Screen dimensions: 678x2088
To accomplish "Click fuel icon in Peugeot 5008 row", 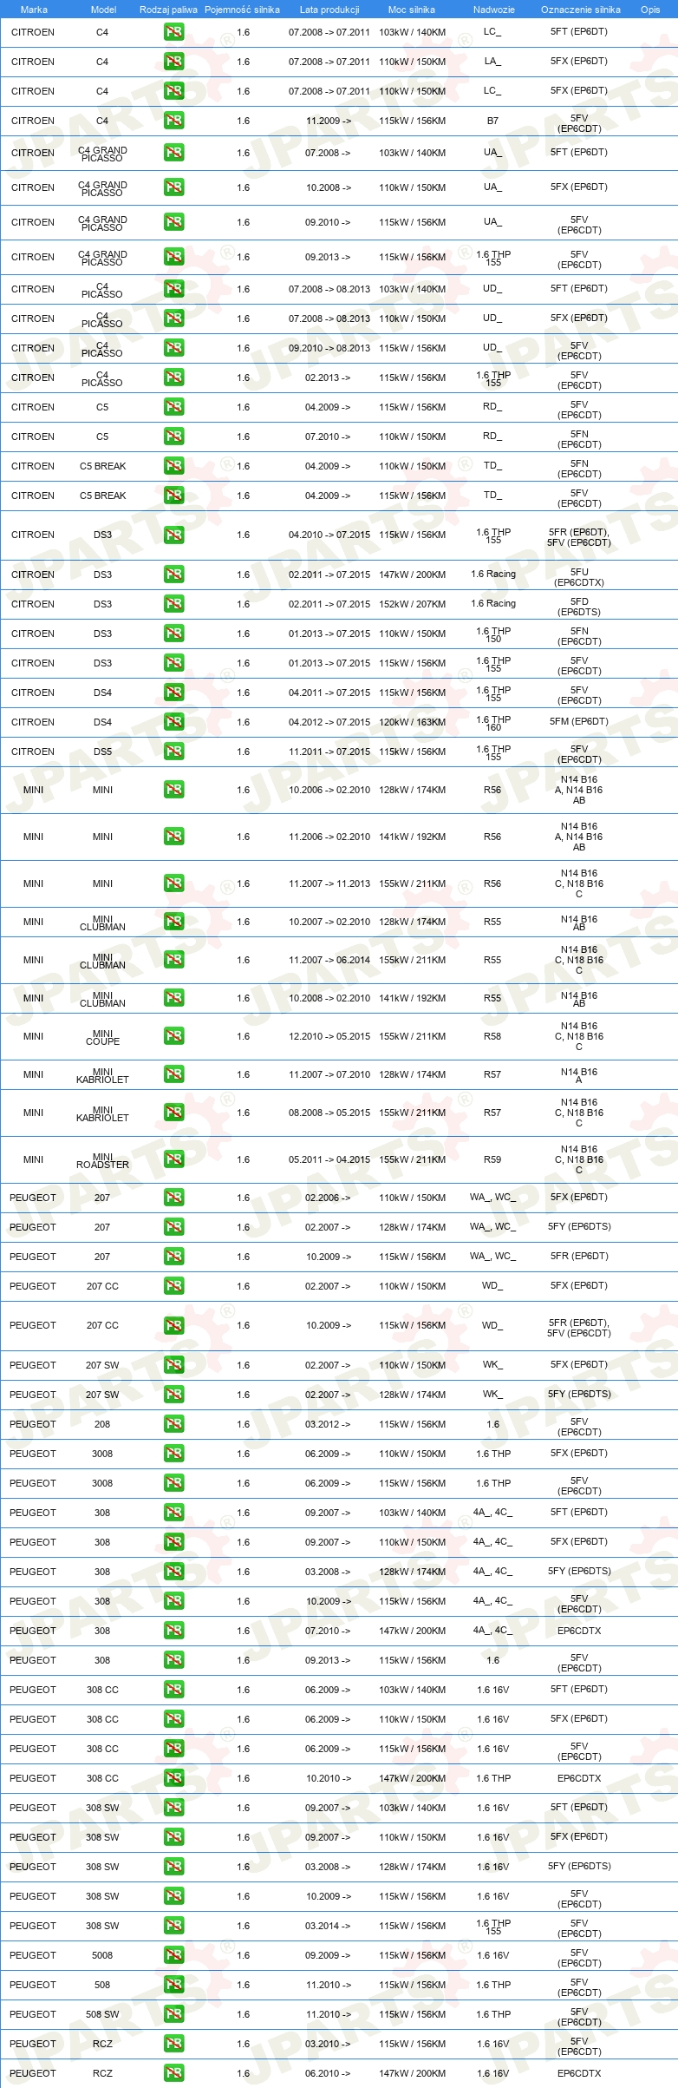I will (173, 1955).
